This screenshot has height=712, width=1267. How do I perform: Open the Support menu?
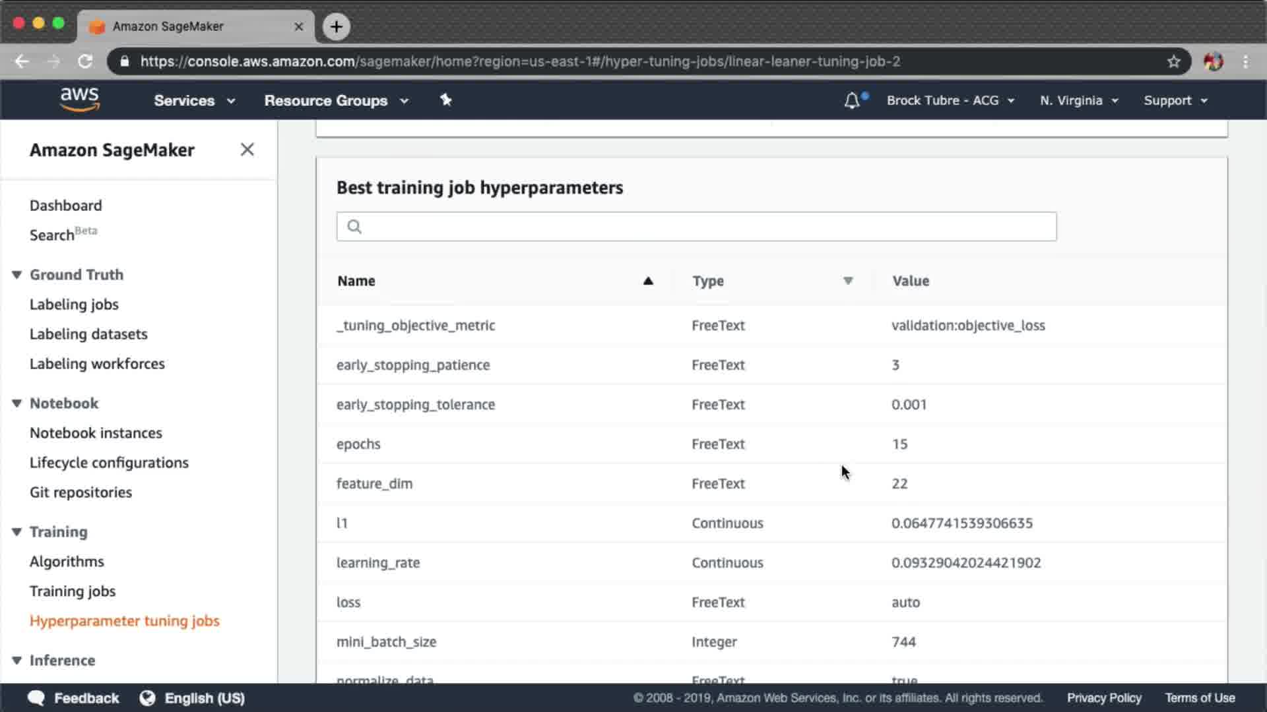tap(1175, 100)
